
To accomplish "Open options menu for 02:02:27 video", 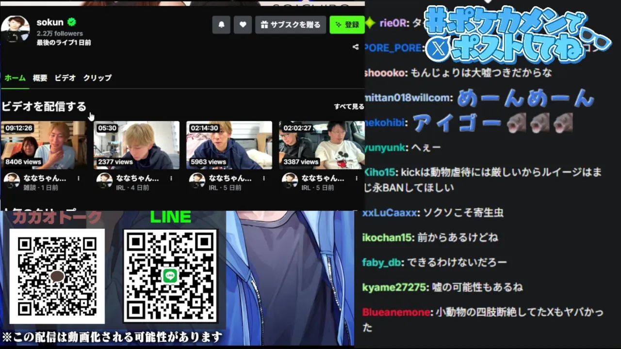I will tap(357, 178).
